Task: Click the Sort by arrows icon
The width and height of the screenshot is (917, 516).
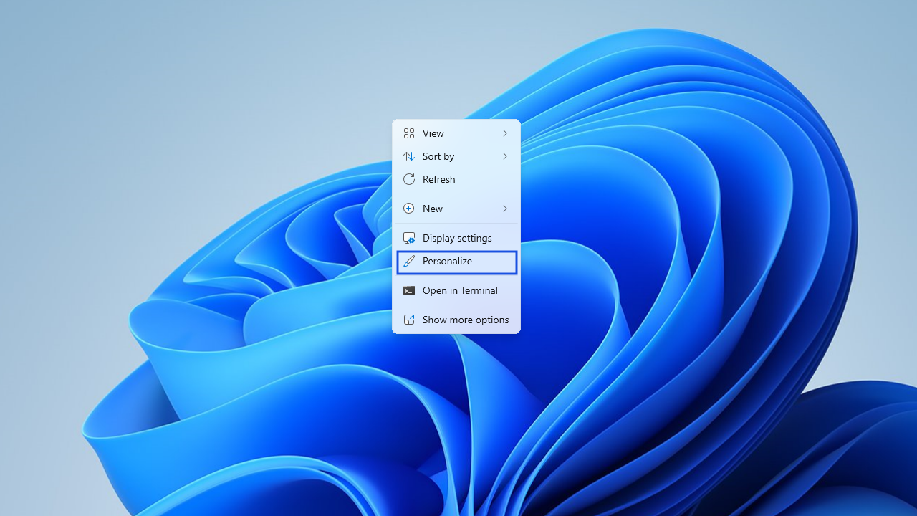Action: pos(409,156)
